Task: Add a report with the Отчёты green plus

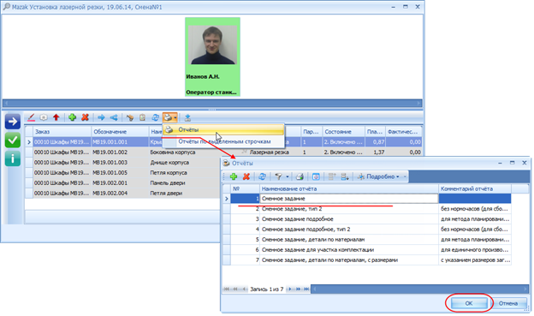Action: click(234, 176)
